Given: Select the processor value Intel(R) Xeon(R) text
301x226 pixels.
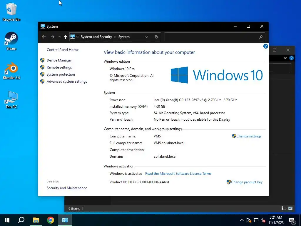Looking at the screenshot, I should click(195, 100).
